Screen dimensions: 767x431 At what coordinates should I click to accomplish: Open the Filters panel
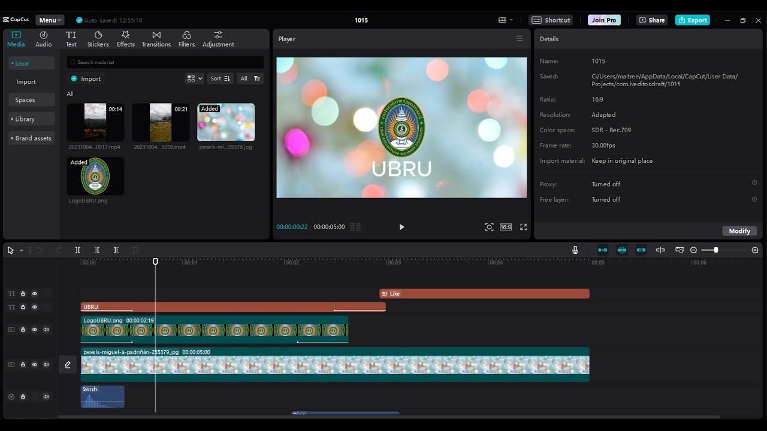tap(186, 39)
